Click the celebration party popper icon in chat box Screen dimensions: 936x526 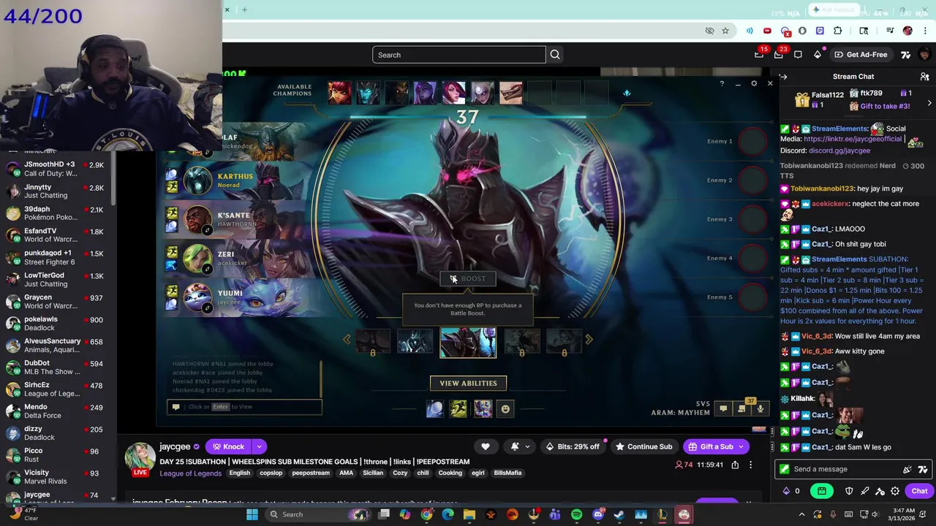point(907,469)
